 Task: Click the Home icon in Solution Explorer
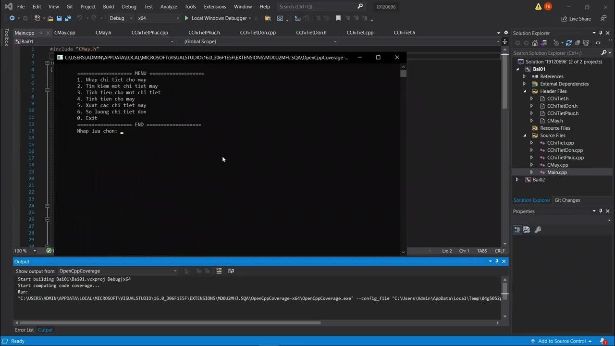[x=535, y=43]
